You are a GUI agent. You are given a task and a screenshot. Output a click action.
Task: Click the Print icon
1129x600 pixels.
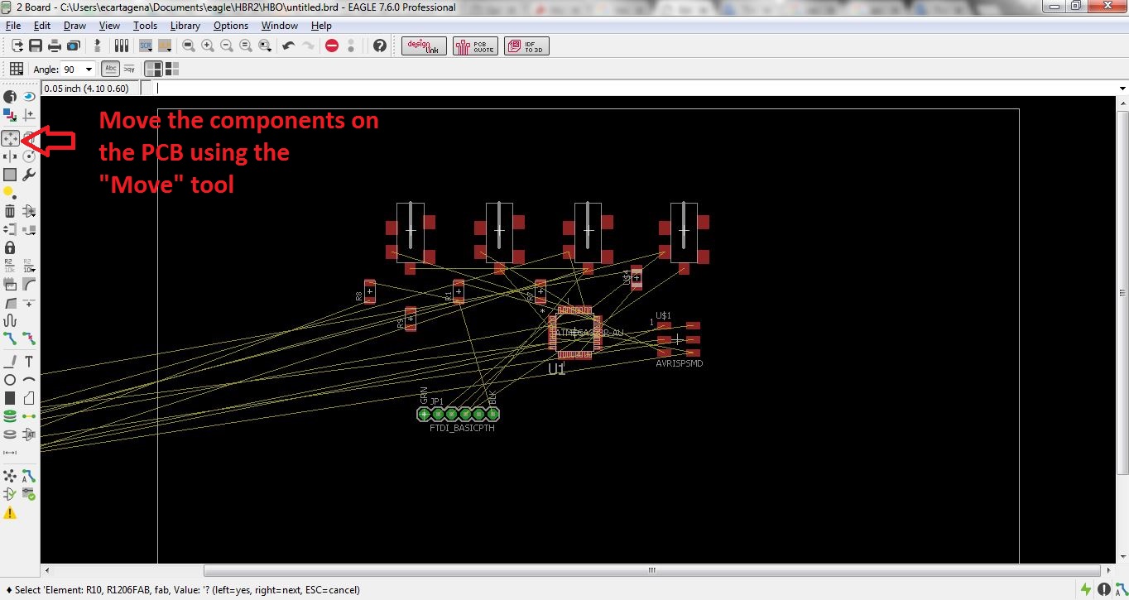[55, 46]
